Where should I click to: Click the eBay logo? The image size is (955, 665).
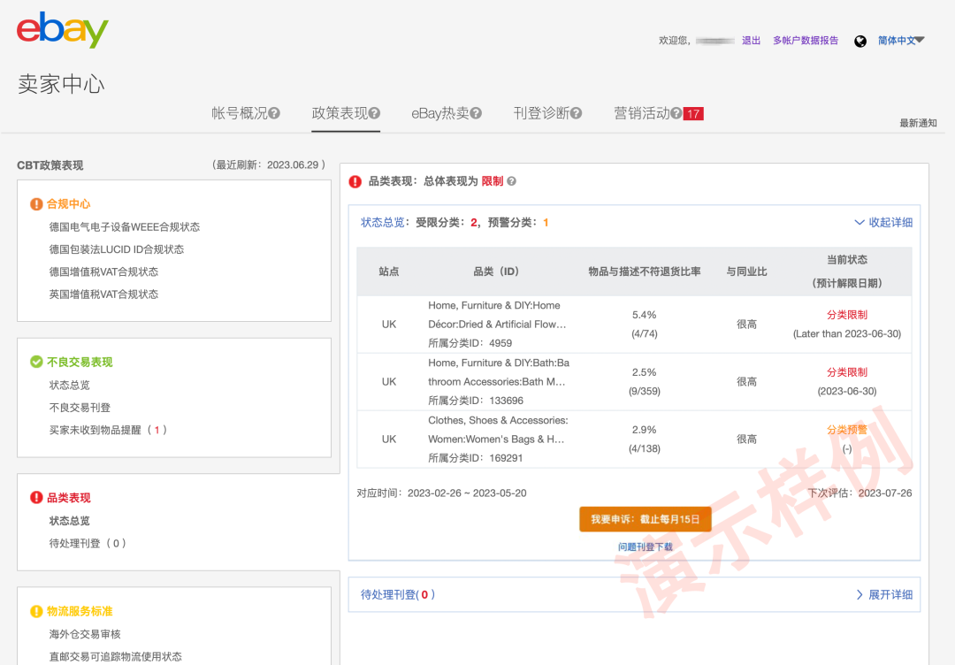(62, 30)
